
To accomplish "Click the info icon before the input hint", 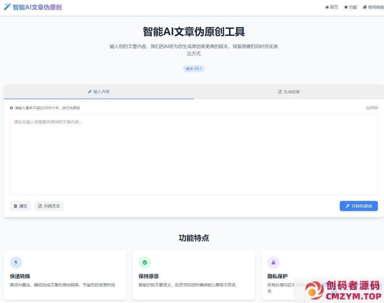I will click(x=11, y=108).
